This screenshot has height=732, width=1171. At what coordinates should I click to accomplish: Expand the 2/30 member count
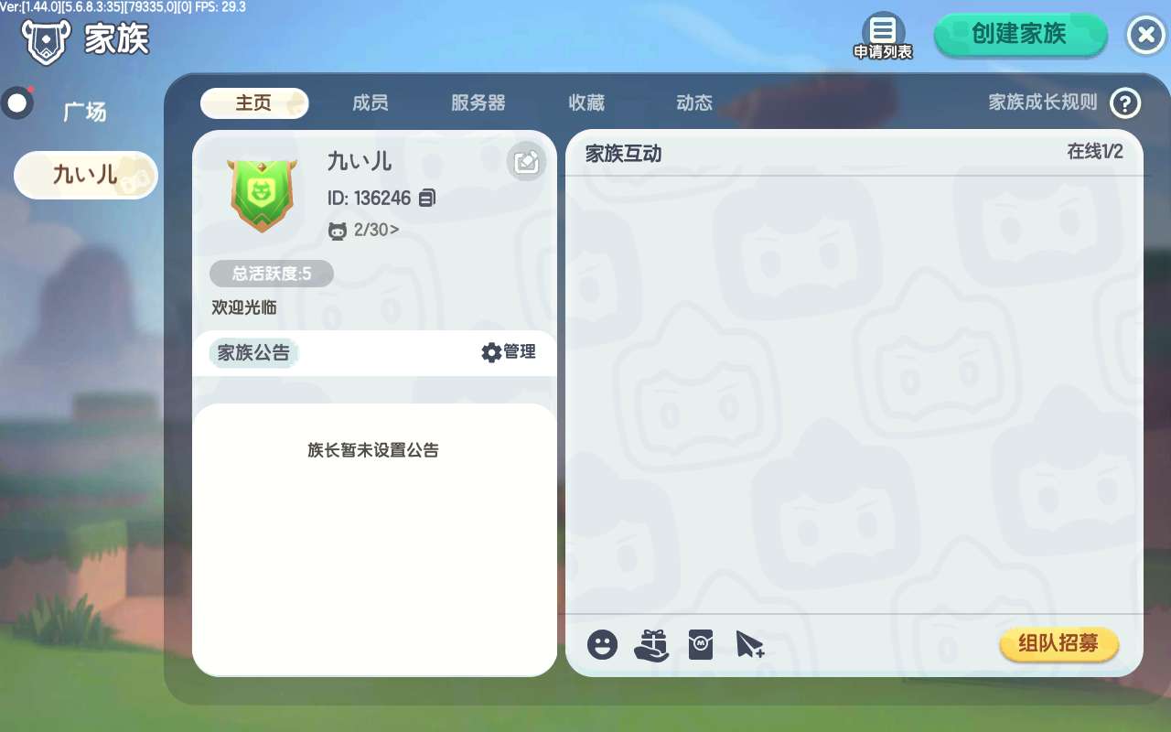pyautogui.click(x=363, y=230)
